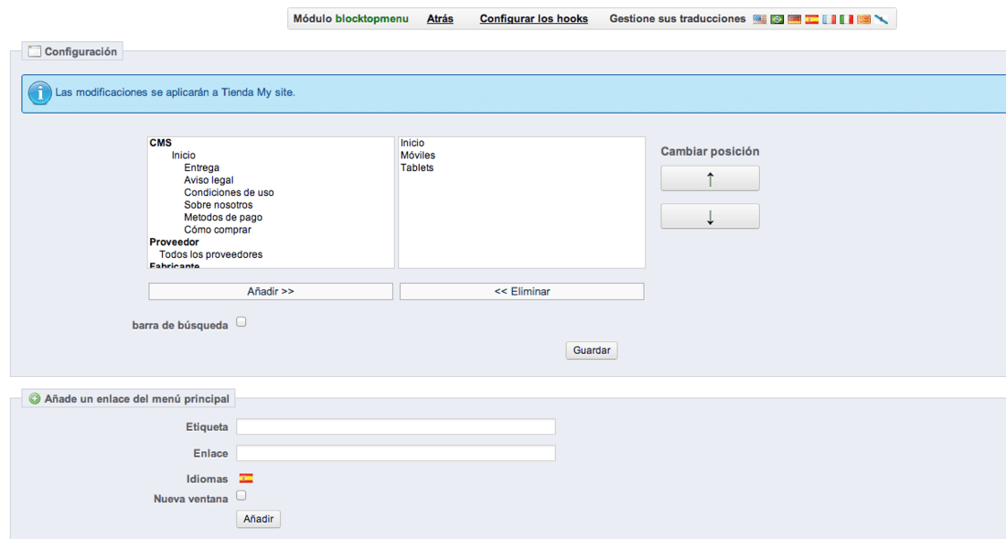Select Aviso legal in the left list

(209, 180)
